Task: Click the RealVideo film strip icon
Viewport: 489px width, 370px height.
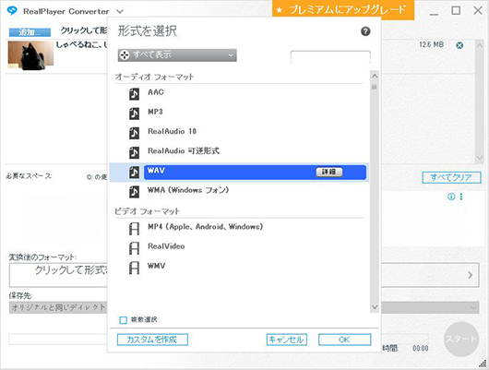Action: tap(134, 248)
